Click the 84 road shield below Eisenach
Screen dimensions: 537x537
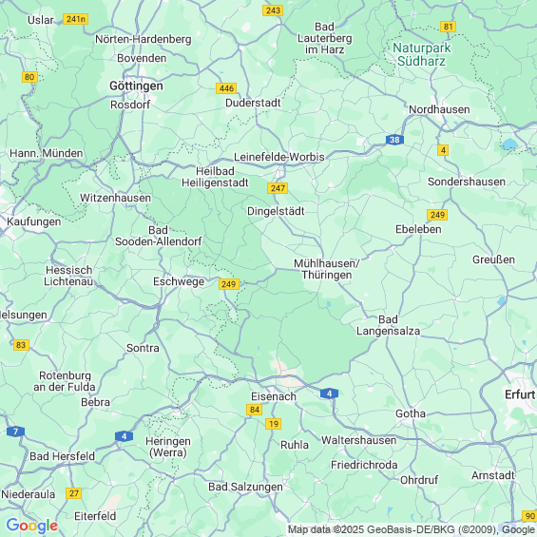tap(254, 410)
